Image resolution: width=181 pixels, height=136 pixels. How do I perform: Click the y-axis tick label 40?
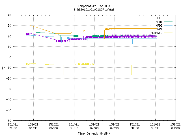[x=9, y=15]
